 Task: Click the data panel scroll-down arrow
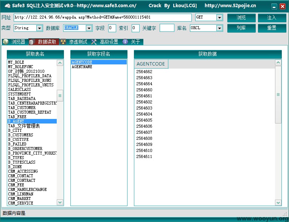278,203
